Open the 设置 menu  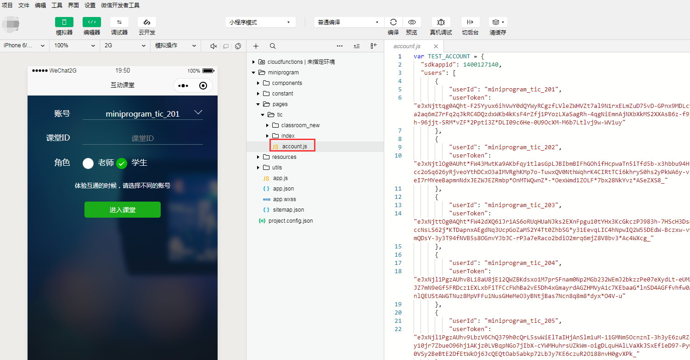[90, 6]
